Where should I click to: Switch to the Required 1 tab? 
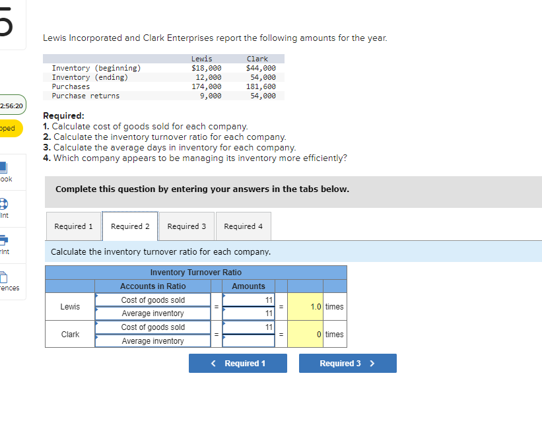[74, 226]
